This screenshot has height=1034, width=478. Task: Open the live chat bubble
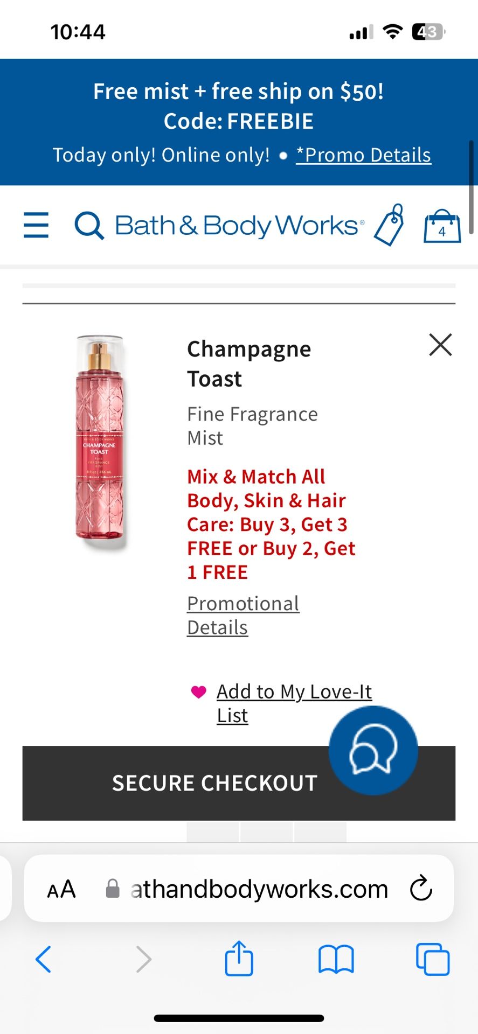373,750
